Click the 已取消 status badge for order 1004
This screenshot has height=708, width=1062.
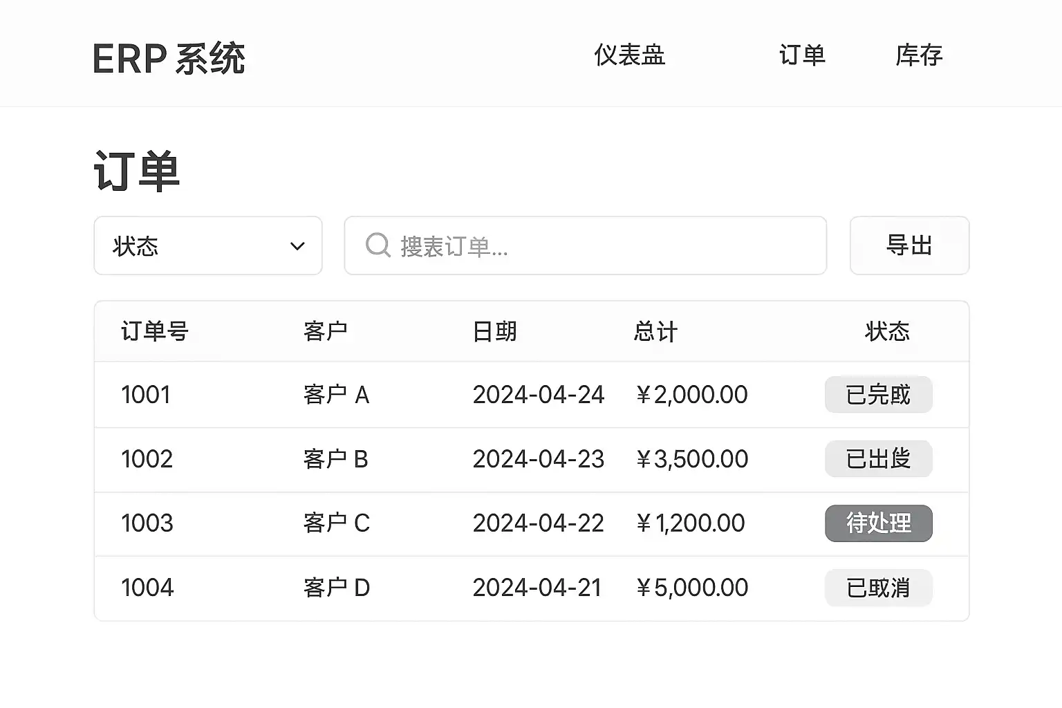coord(878,588)
